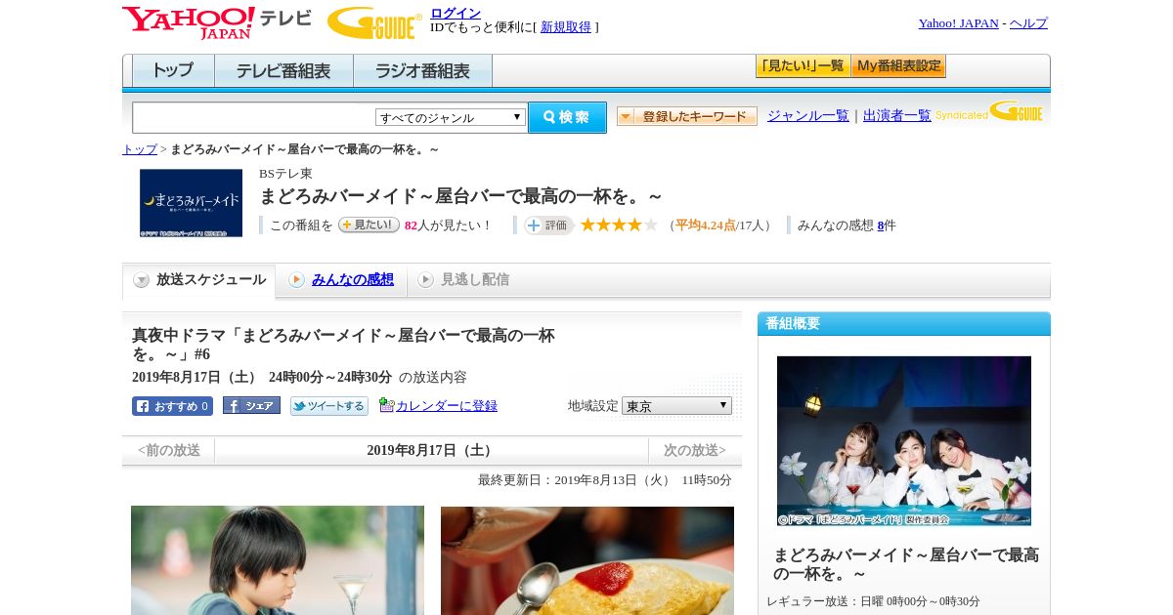Screen dimensions: 1173x615
Task: Click the カレンダーに登録 link
Action: (x=447, y=406)
